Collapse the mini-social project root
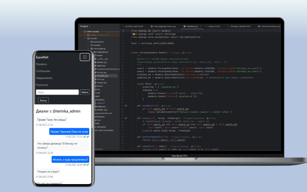The image size is (307, 192). click(x=82, y=31)
